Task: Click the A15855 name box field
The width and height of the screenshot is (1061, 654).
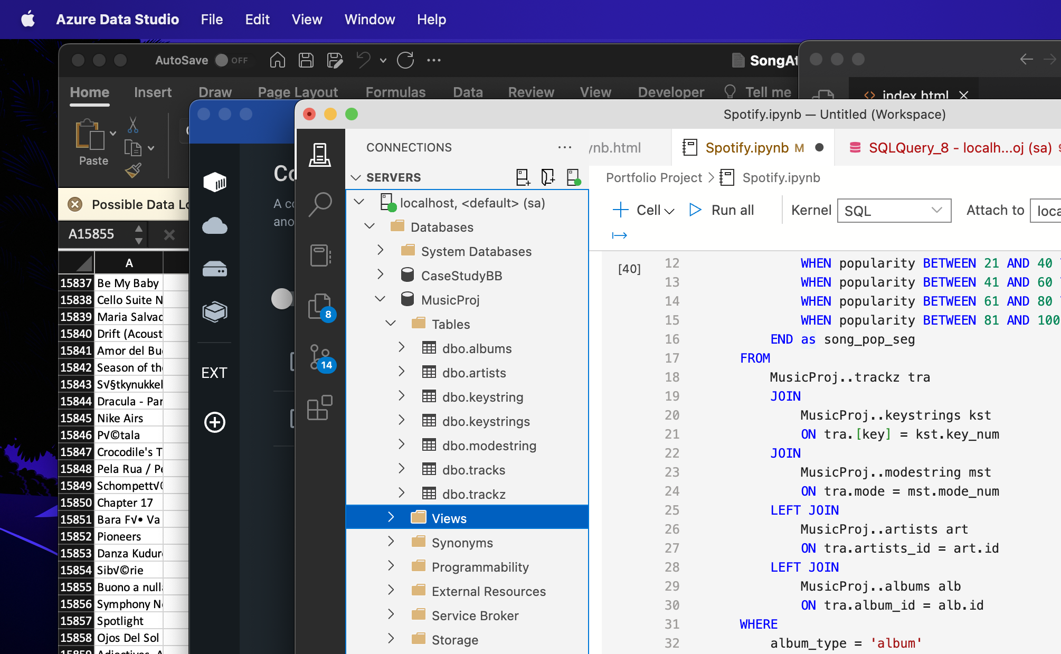Action: point(91,234)
